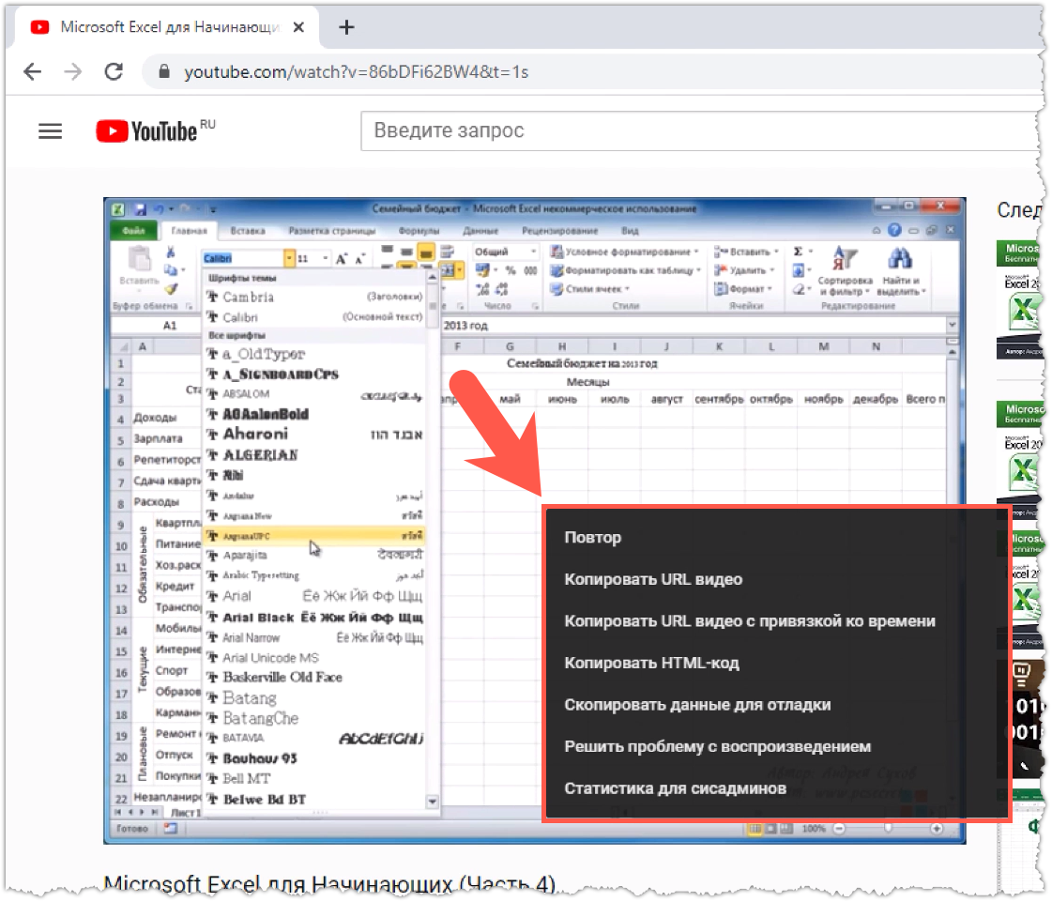Viewport: 1052px width, 902px height.
Task: Click the Разметка страницы ribbon tab
Action: coord(331,230)
